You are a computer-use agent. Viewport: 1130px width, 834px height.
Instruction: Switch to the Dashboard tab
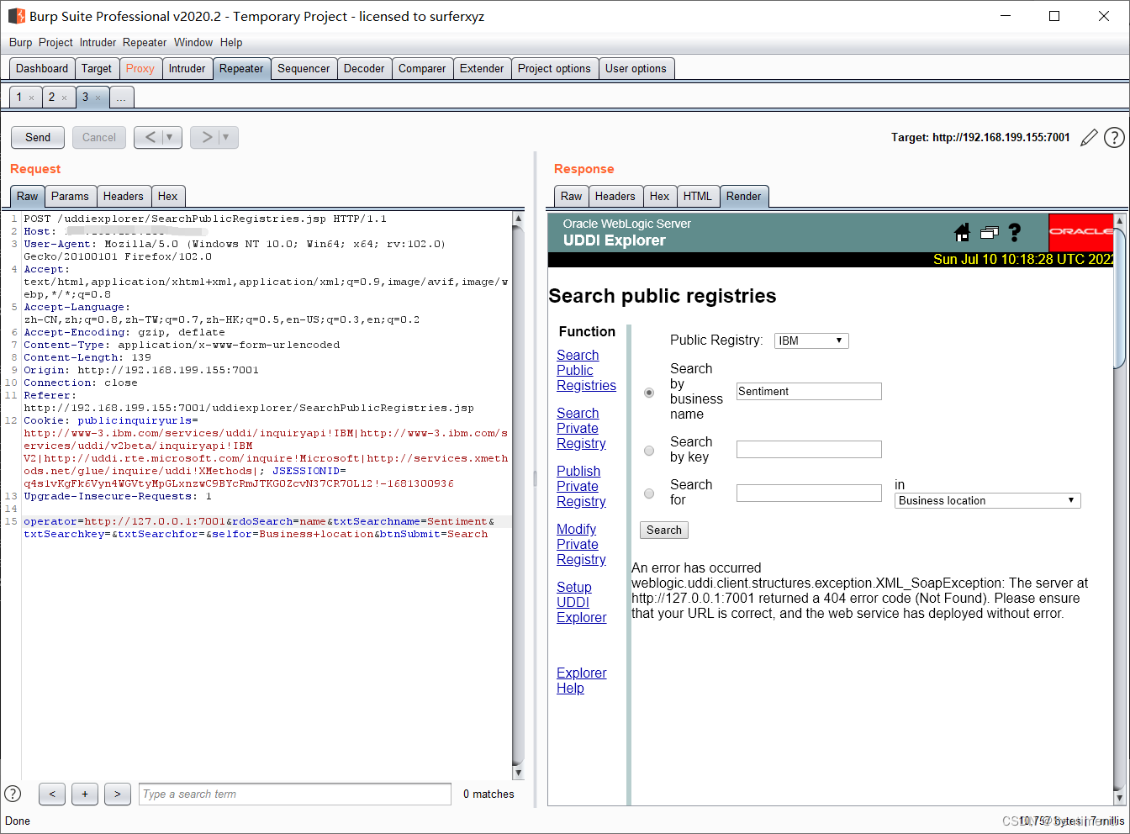pos(42,69)
